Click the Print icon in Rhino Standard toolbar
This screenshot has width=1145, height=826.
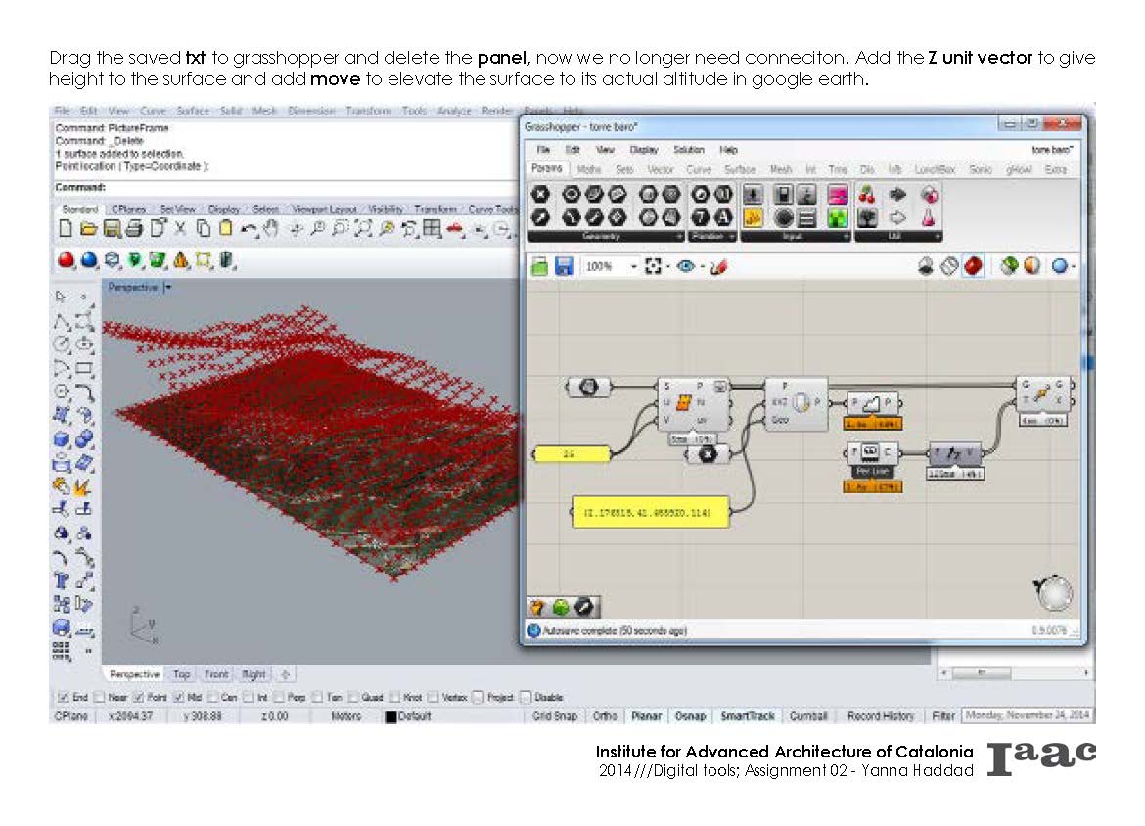[x=134, y=230]
